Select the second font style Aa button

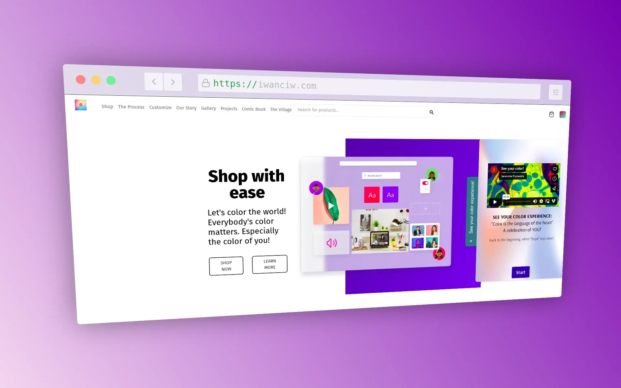click(x=390, y=194)
